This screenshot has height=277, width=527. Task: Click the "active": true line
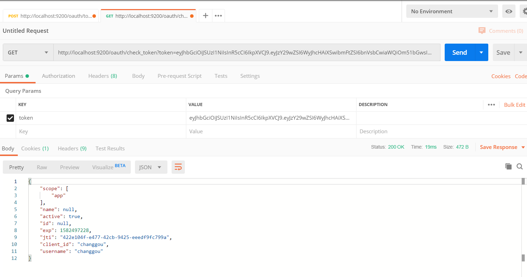click(61, 216)
